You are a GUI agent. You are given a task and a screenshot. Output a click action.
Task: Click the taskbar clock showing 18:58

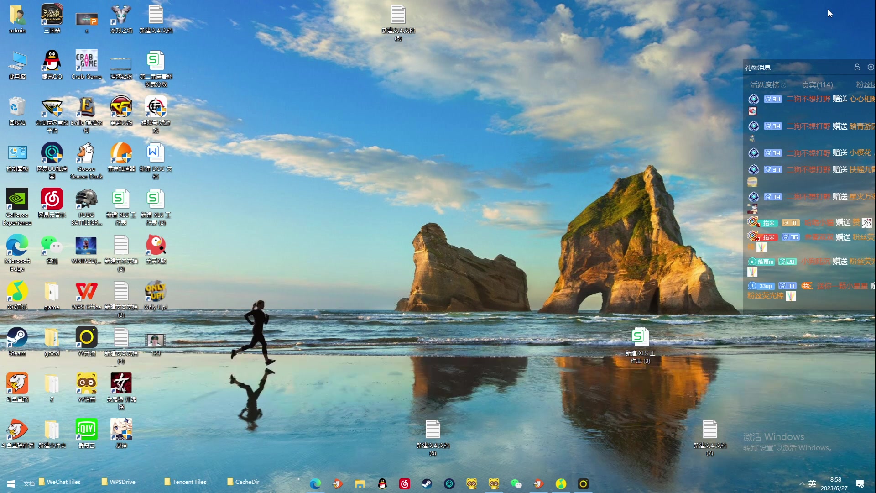pyautogui.click(x=834, y=483)
